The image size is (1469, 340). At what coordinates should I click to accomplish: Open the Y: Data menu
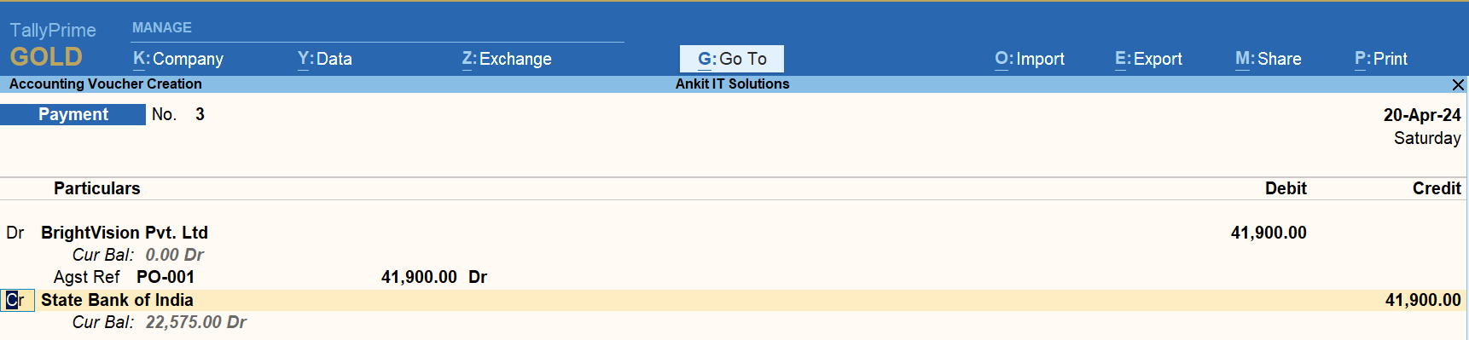click(325, 59)
